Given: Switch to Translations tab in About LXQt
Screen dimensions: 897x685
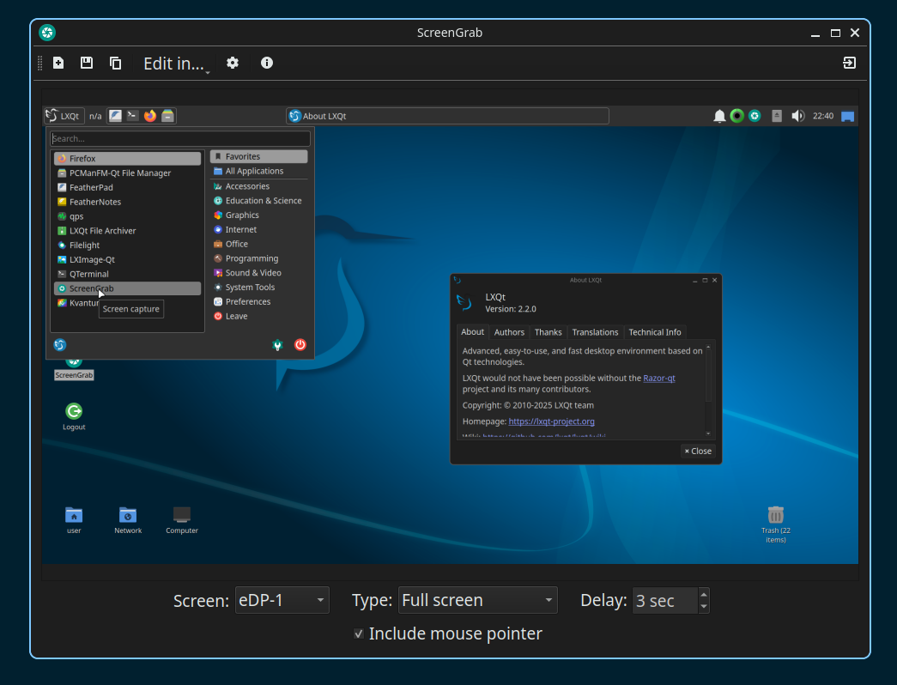Looking at the screenshot, I should coord(595,332).
